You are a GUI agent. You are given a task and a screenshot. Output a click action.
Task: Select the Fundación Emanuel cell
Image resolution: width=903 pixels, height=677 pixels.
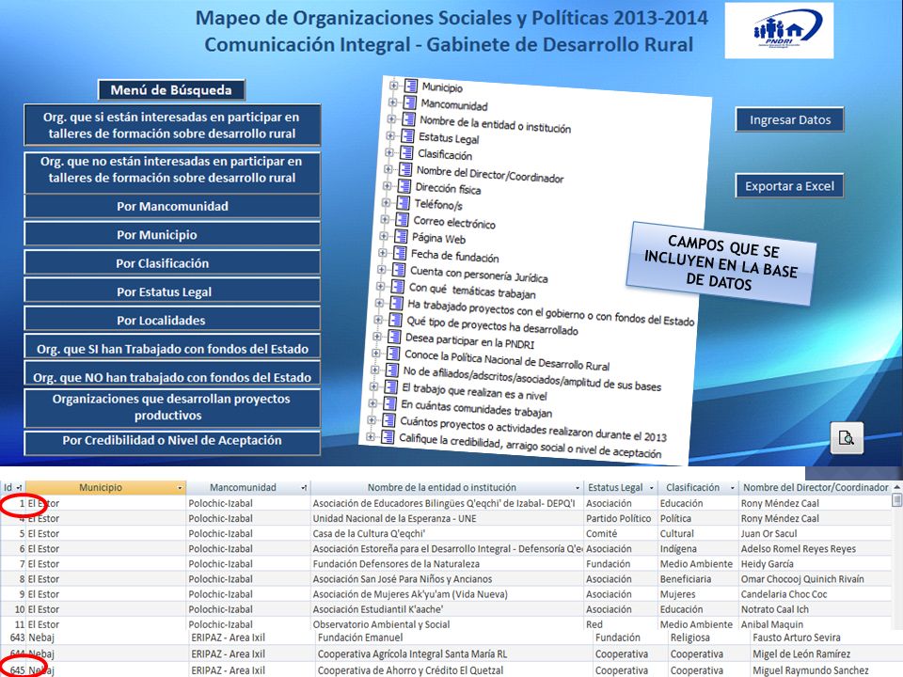point(453,638)
